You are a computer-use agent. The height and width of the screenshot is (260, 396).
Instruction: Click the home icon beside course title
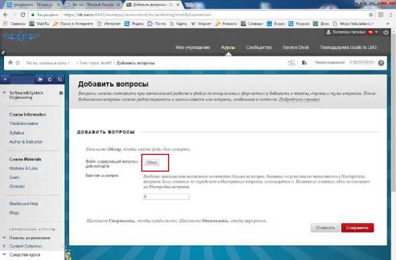pyautogui.click(x=61, y=93)
